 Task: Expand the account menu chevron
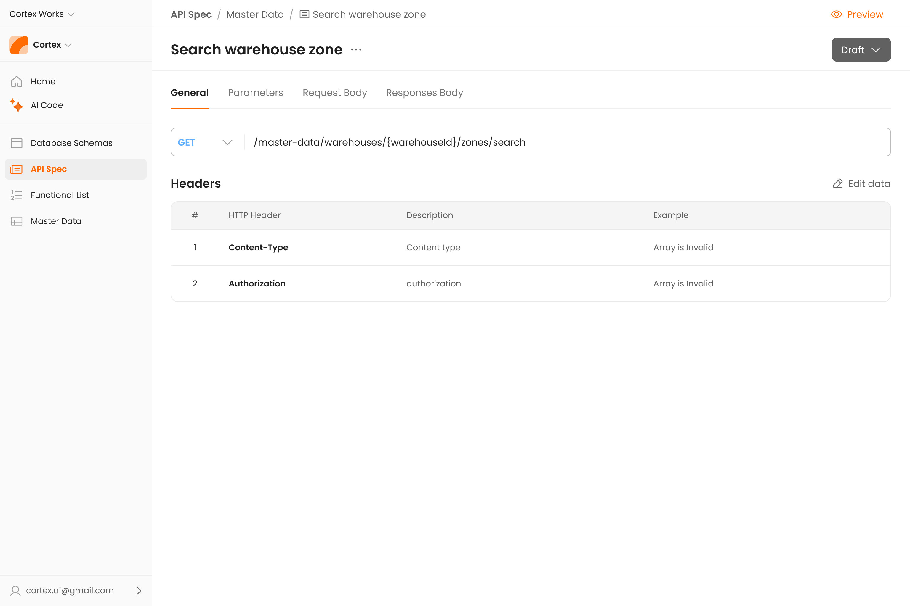coord(139,591)
